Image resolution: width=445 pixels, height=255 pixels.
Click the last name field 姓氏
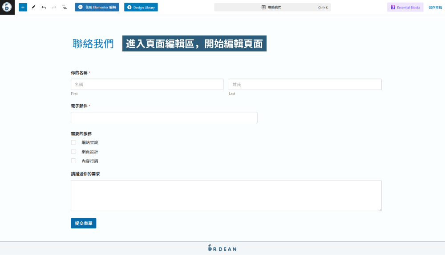click(x=305, y=84)
